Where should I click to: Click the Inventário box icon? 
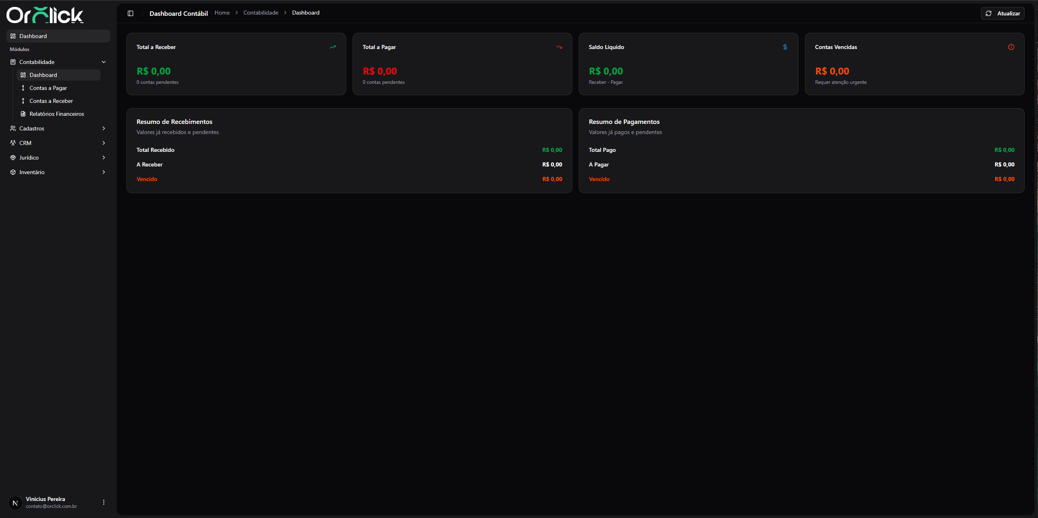pos(13,172)
